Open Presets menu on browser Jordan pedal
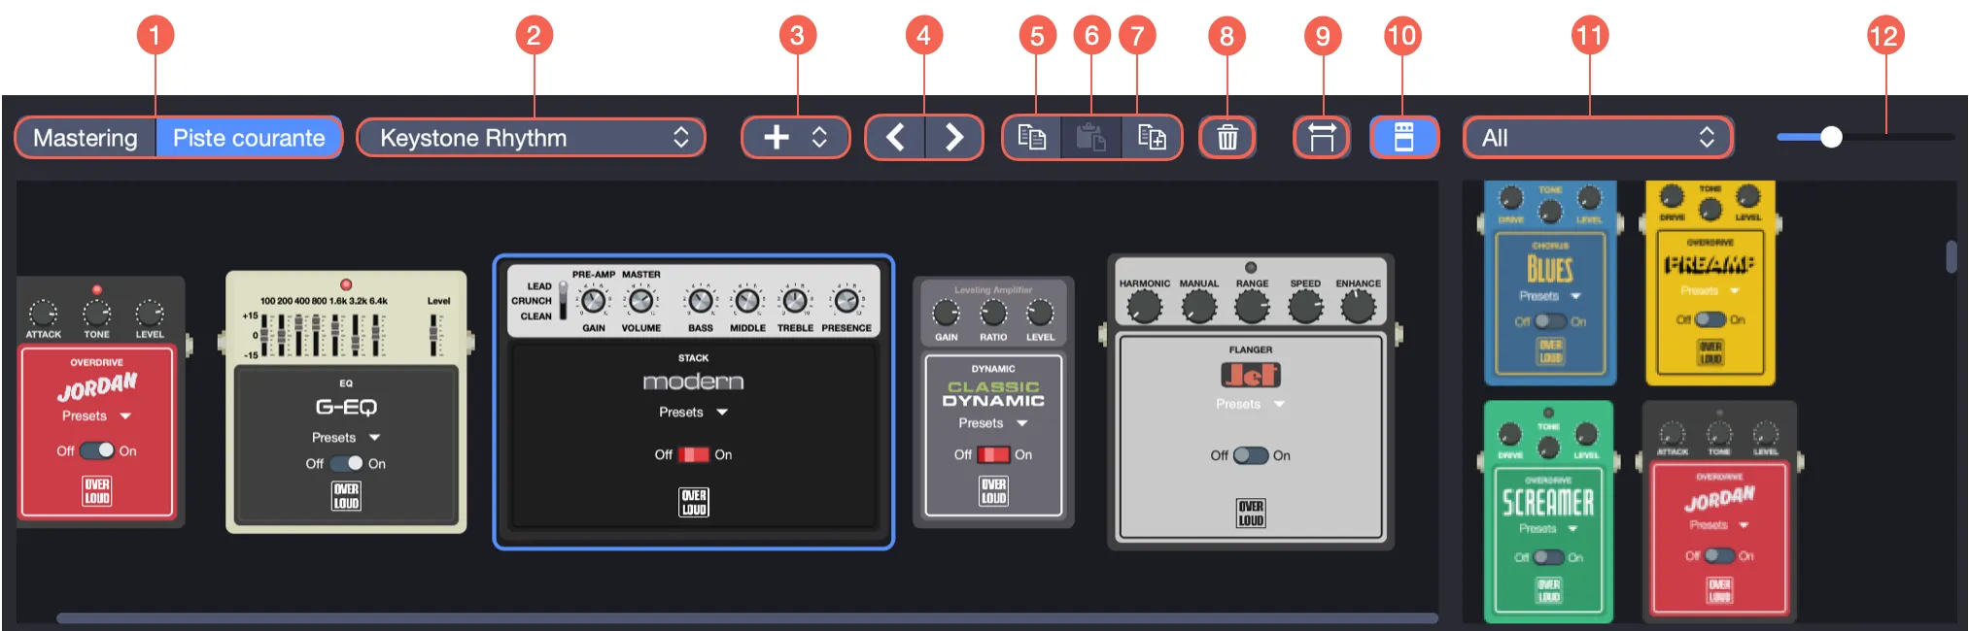The width and height of the screenshot is (1969, 631). 1719,525
